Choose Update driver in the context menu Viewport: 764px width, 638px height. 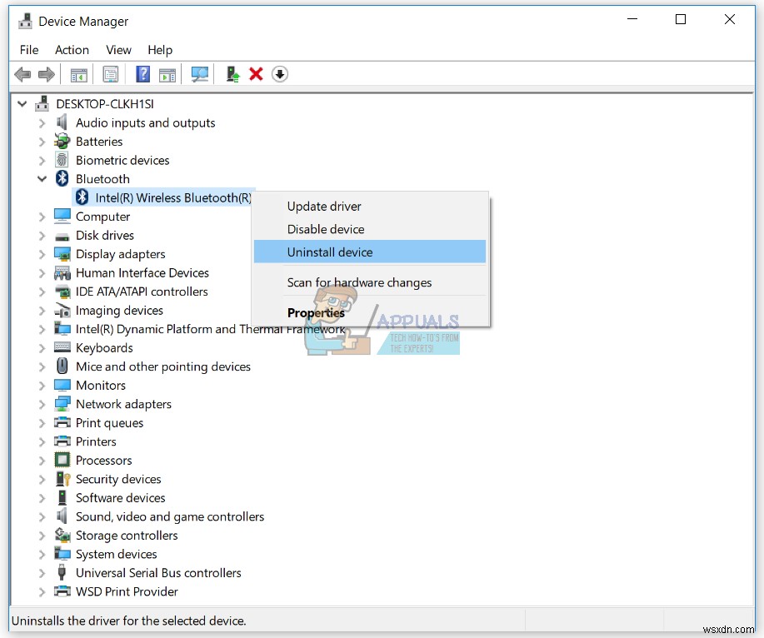pyautogui.click(x=326, y=206)
